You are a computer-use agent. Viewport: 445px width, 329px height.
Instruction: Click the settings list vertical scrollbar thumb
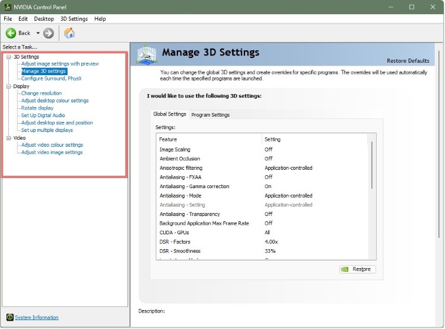coord(372,165)
